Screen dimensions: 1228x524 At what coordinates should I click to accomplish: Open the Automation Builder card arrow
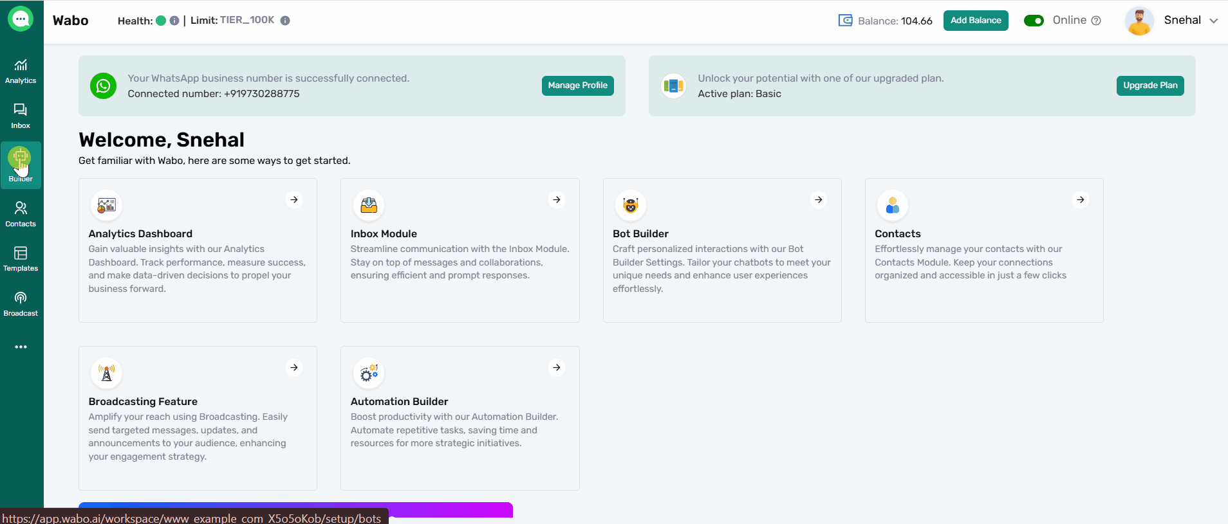pyautogui.click(x=557, y=368)
